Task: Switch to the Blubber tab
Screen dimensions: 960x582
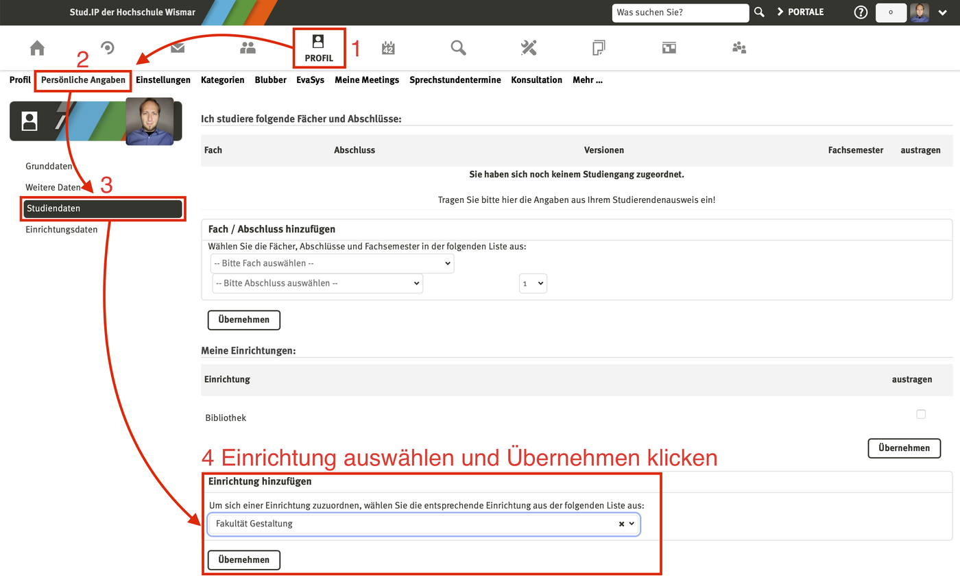Action: tap(270, 80)
